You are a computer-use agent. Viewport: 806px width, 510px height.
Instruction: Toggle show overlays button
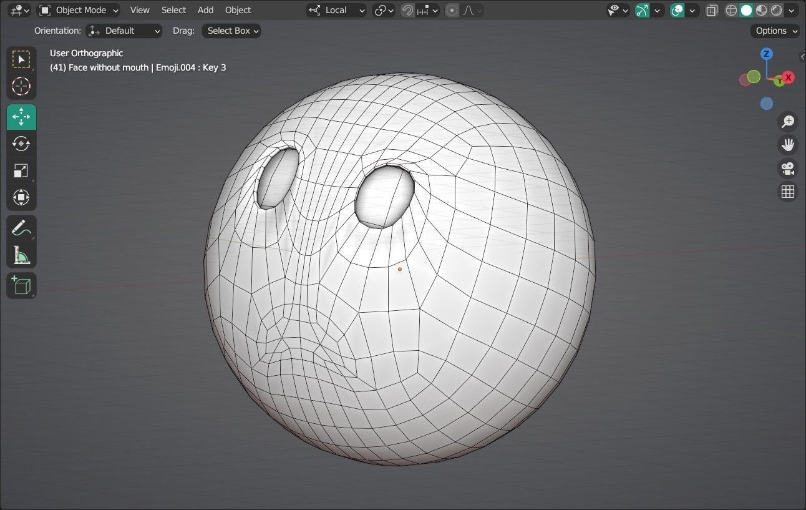677,10
